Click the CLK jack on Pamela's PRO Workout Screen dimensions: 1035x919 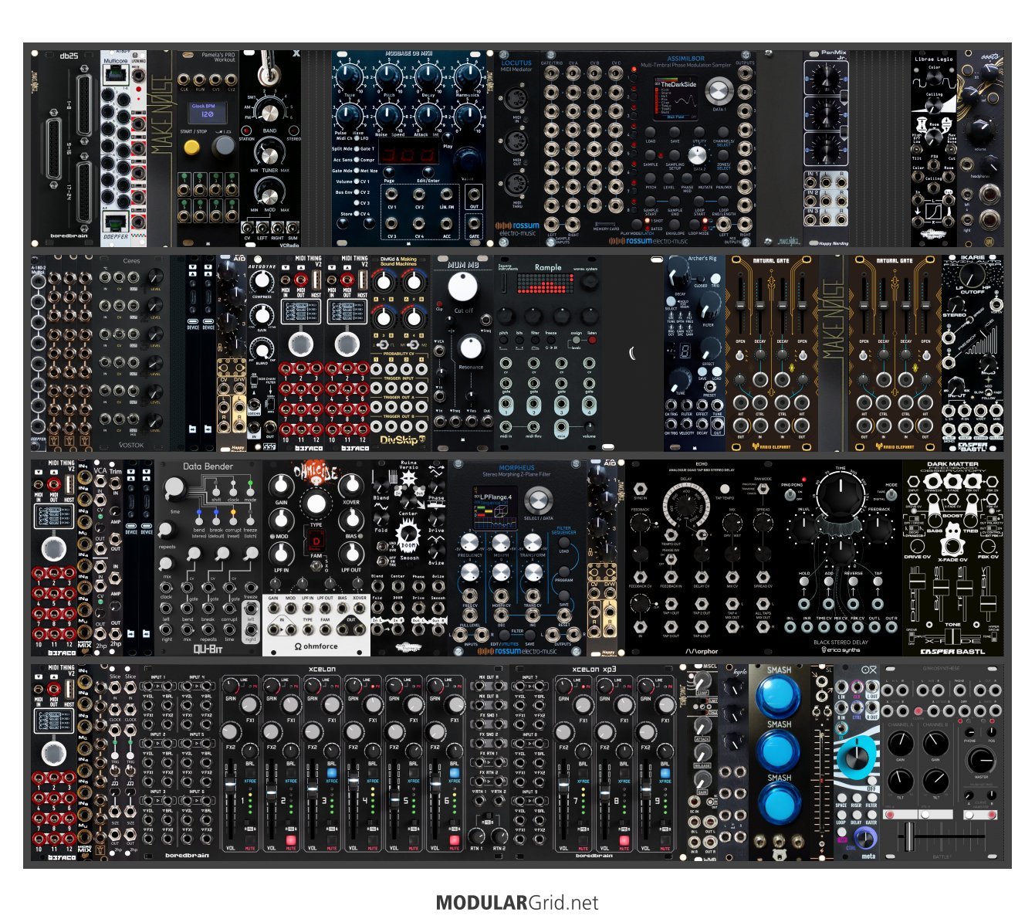click(x=184, y=80)
